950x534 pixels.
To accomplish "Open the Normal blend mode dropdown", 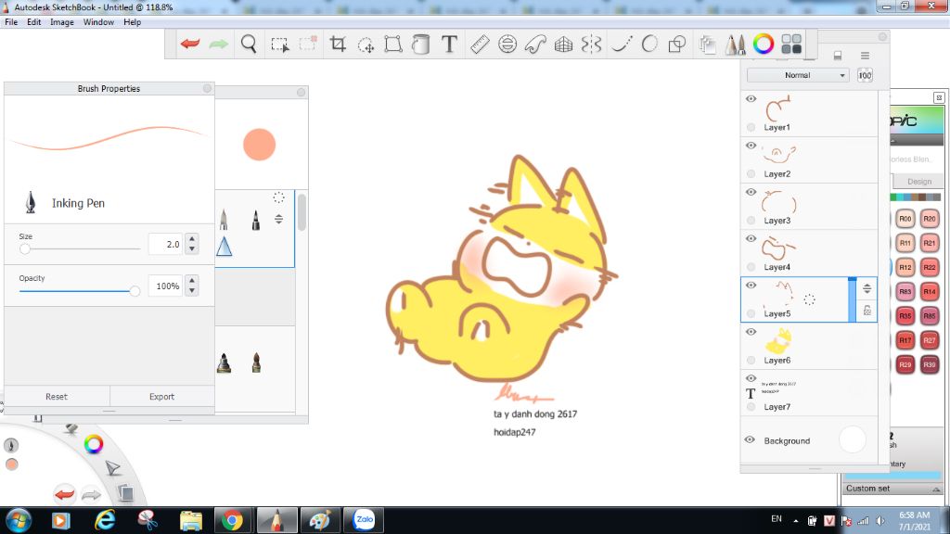I will (x=797, y=75).
